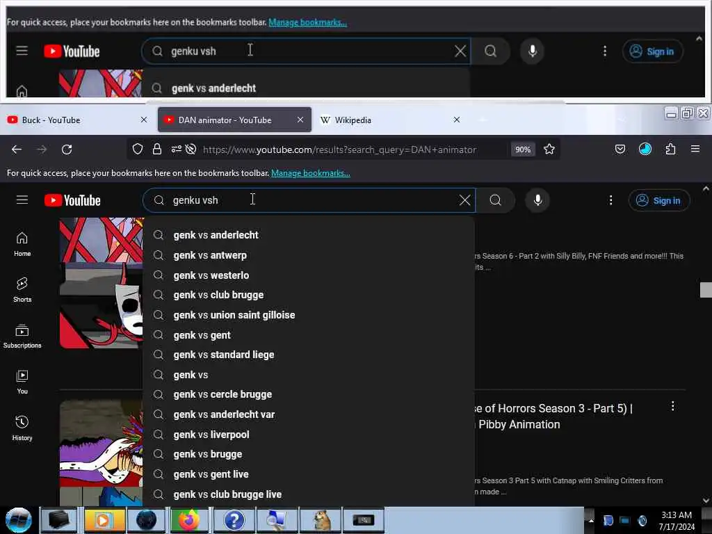Screen dimensions: 712x534
Task: Choose suggestion genk vs standard liege
Action: [x=309, y=355]
